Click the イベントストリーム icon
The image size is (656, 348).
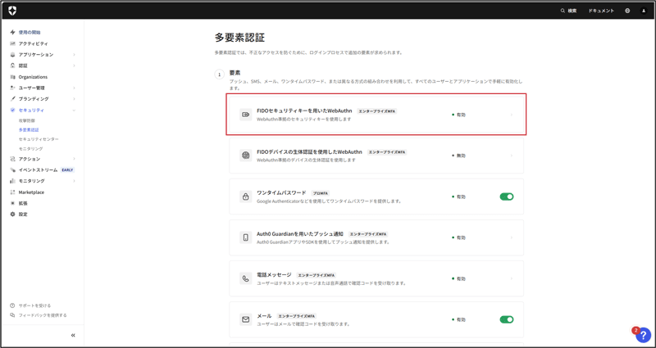[x=12, y=170]
